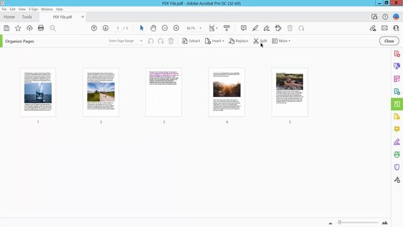Open Organize Pages green sidebar icon
403x227 pixels.
[397, 104]
